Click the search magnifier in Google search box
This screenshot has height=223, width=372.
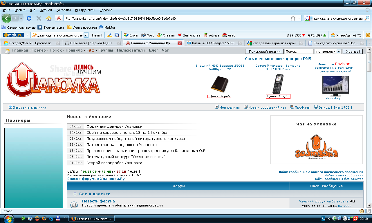point(367,18)
